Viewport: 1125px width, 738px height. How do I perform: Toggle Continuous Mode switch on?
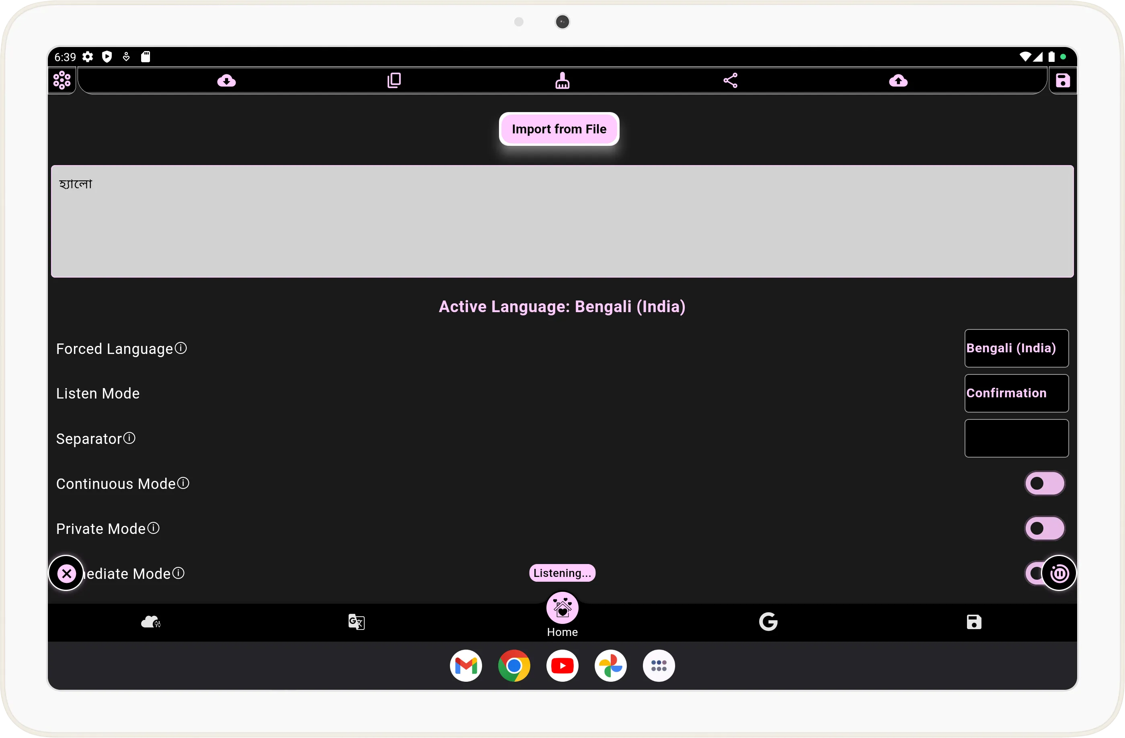[1043, 483]
